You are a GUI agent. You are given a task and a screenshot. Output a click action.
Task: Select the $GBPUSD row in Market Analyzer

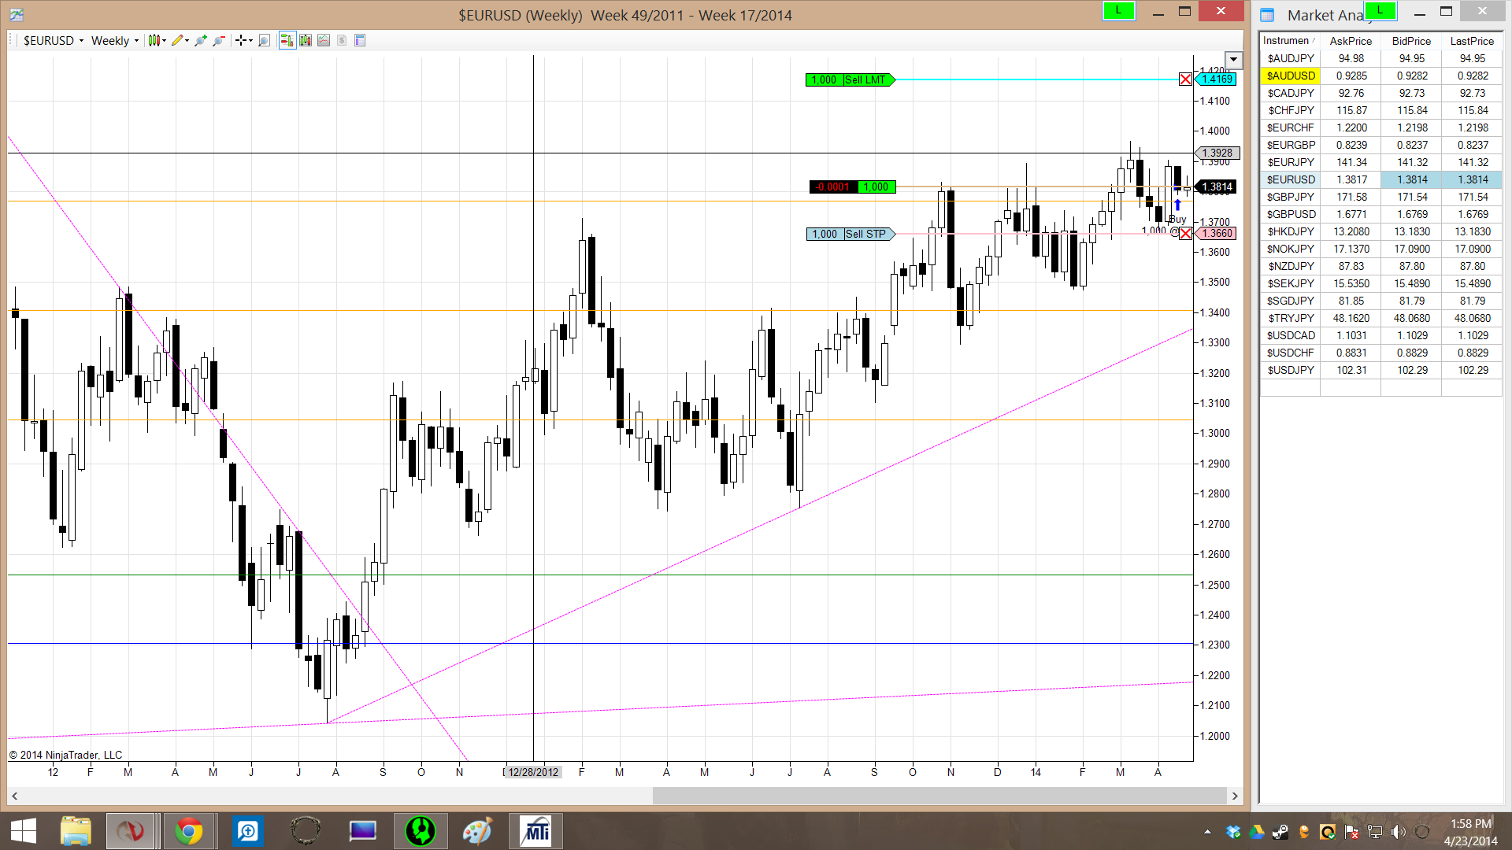pos(1291,214)
